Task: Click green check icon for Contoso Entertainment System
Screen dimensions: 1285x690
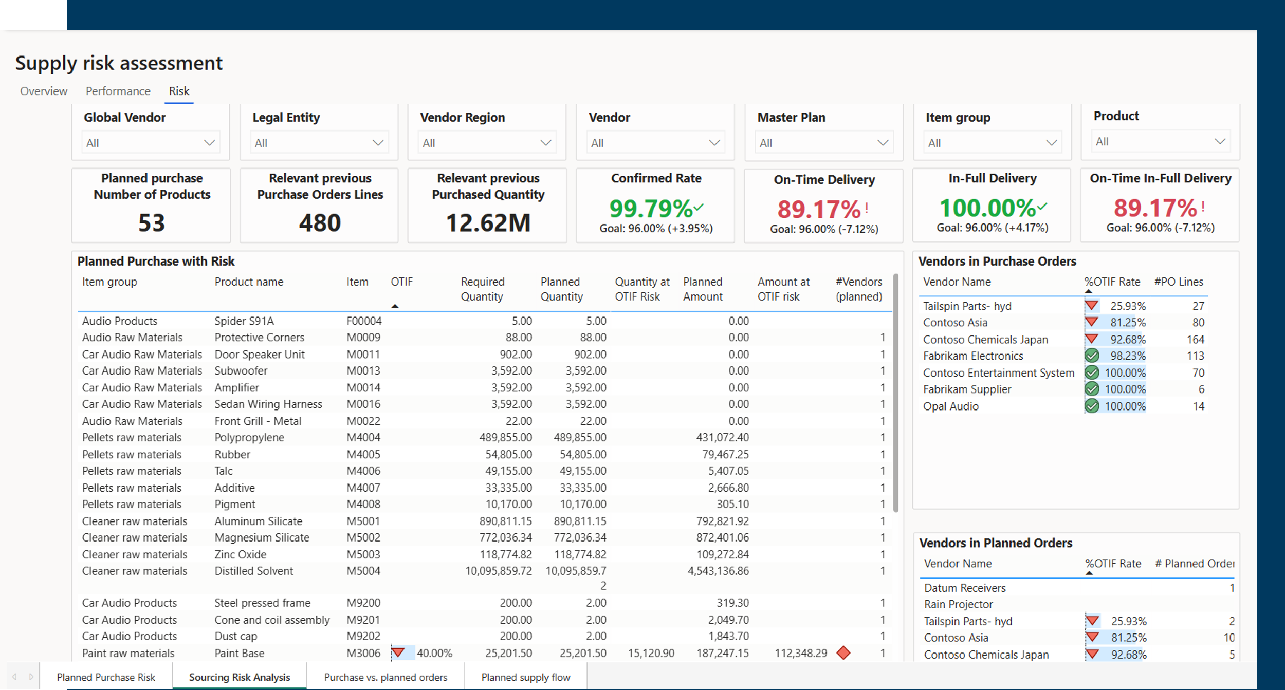Action: click(x=1092, y=372)
